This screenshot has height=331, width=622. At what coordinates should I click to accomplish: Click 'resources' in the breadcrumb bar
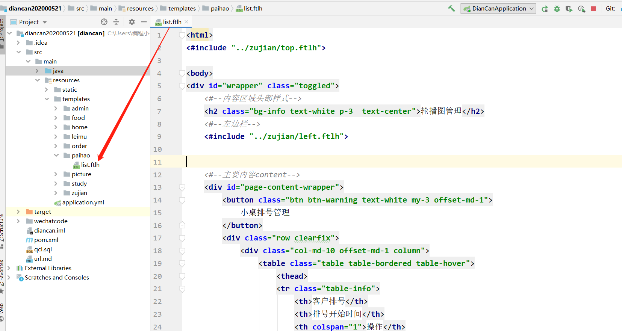point(140,8)
